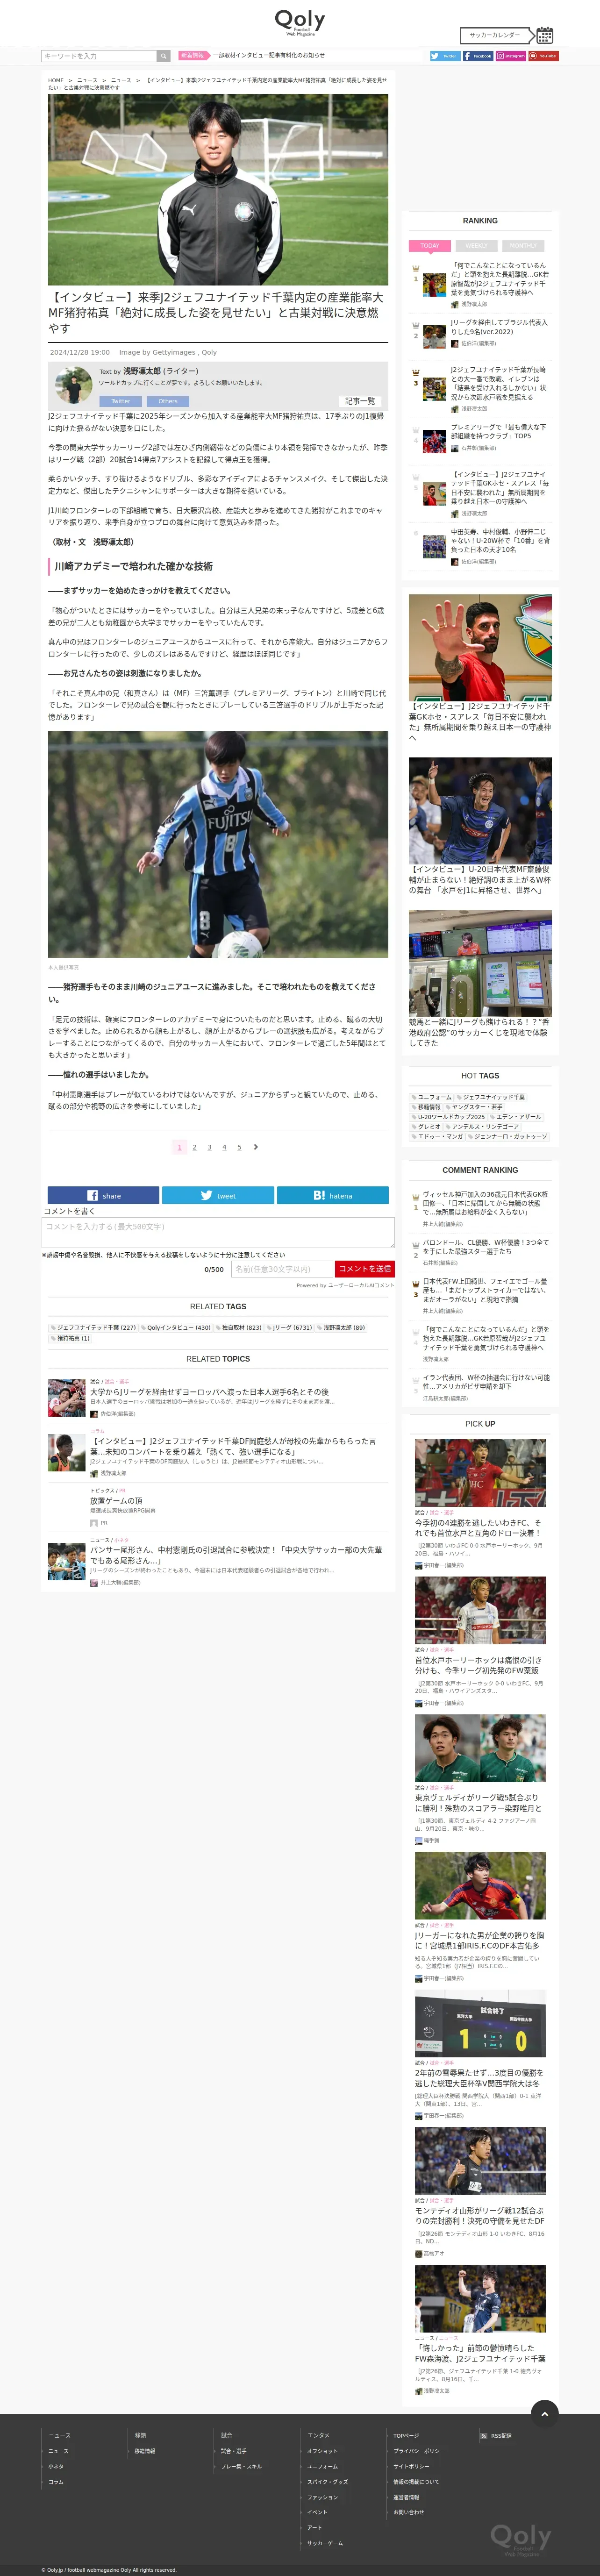Open the RSS配信 link in footer
600x2576 pixels.
496,2435
